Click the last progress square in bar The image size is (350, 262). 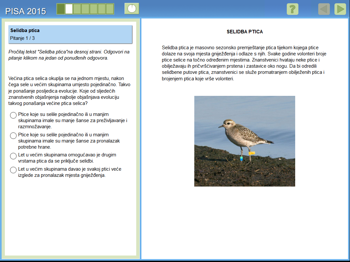110,9
